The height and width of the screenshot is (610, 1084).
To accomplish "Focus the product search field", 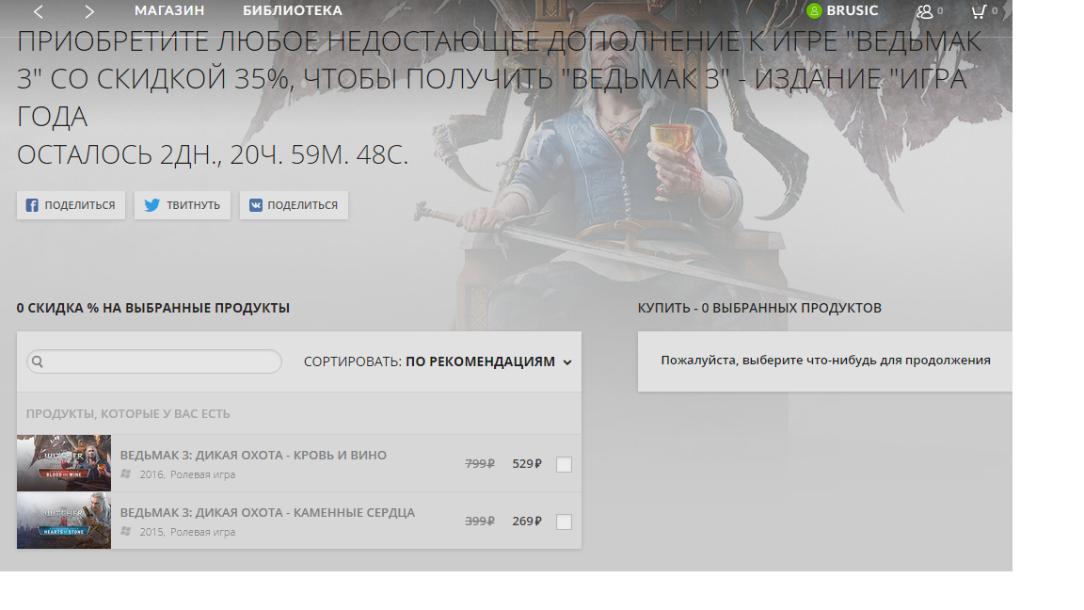I will (x=154, y=361).
